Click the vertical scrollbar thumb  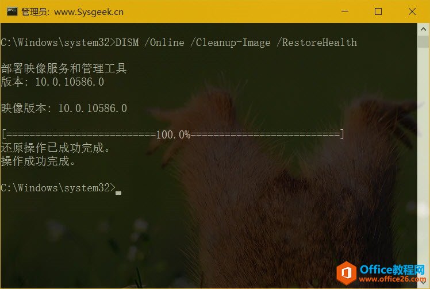pyautogui.click(x=423, y=41)
